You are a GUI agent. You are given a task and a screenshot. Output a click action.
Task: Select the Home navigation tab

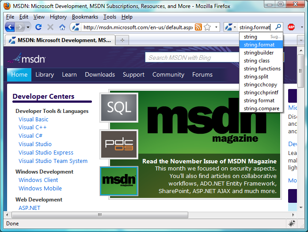[x=19, y=74]
